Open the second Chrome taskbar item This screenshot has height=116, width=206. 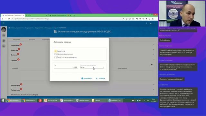[x=29, y=101]
